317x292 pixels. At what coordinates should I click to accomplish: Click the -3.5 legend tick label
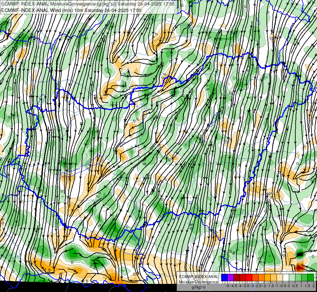coord(246,286)
